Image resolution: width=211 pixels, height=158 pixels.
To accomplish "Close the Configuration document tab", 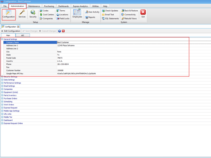I will pos(18,27).
